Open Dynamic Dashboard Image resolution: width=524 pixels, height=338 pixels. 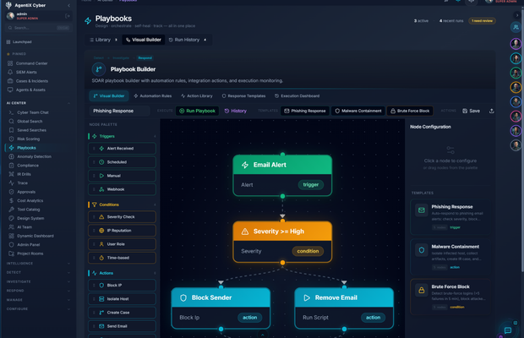point(35,236)
